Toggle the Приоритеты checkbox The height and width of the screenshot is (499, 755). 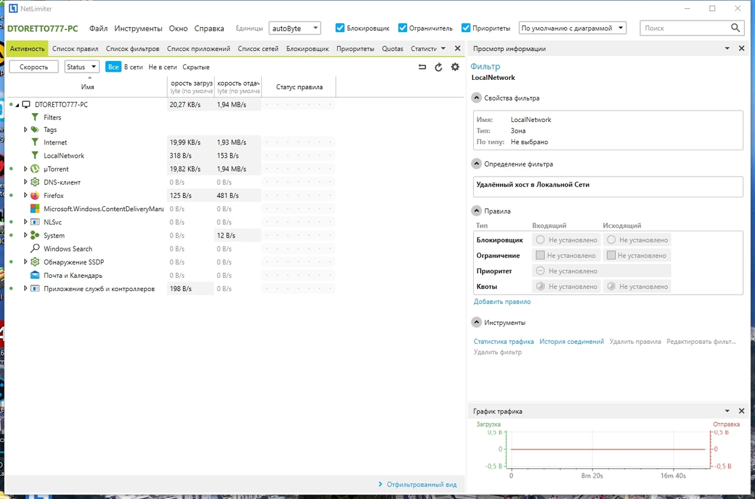466,28
